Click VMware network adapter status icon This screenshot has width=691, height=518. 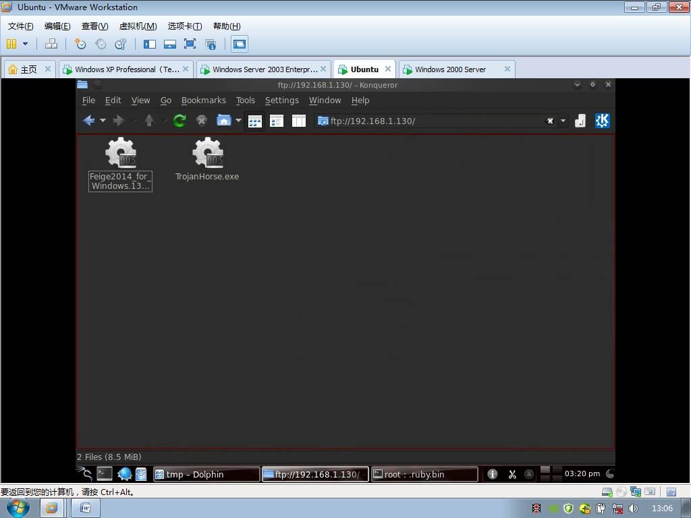coord(635,491)
